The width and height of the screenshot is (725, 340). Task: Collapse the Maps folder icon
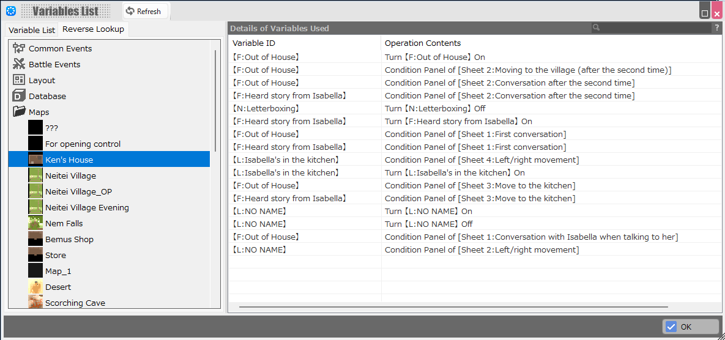click(x=19, y=112)
